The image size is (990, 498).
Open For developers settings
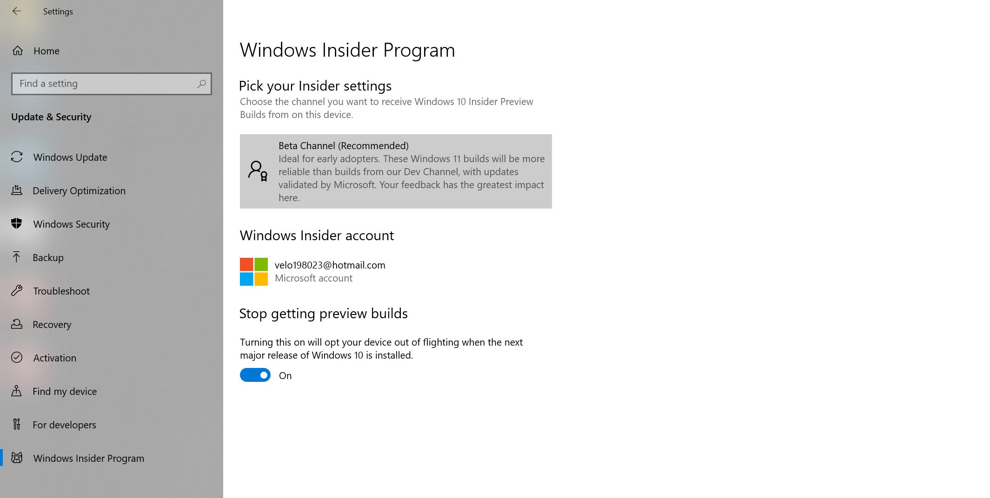click(64, 425)
